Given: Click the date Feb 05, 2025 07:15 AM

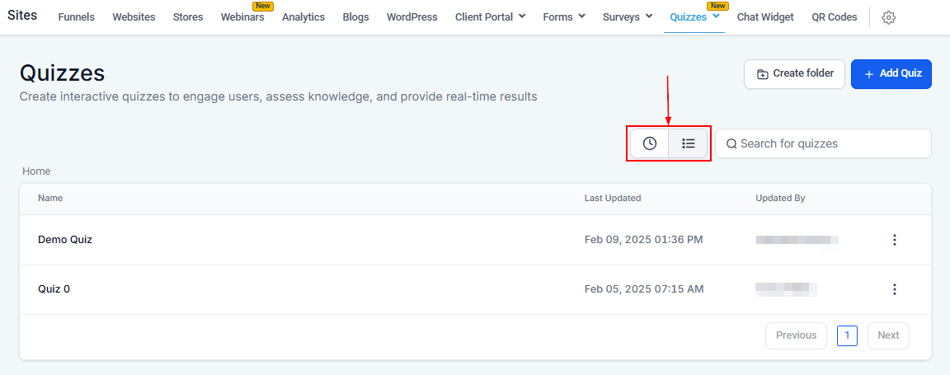Looking at the screenshot, I should [x=644, y=289].
